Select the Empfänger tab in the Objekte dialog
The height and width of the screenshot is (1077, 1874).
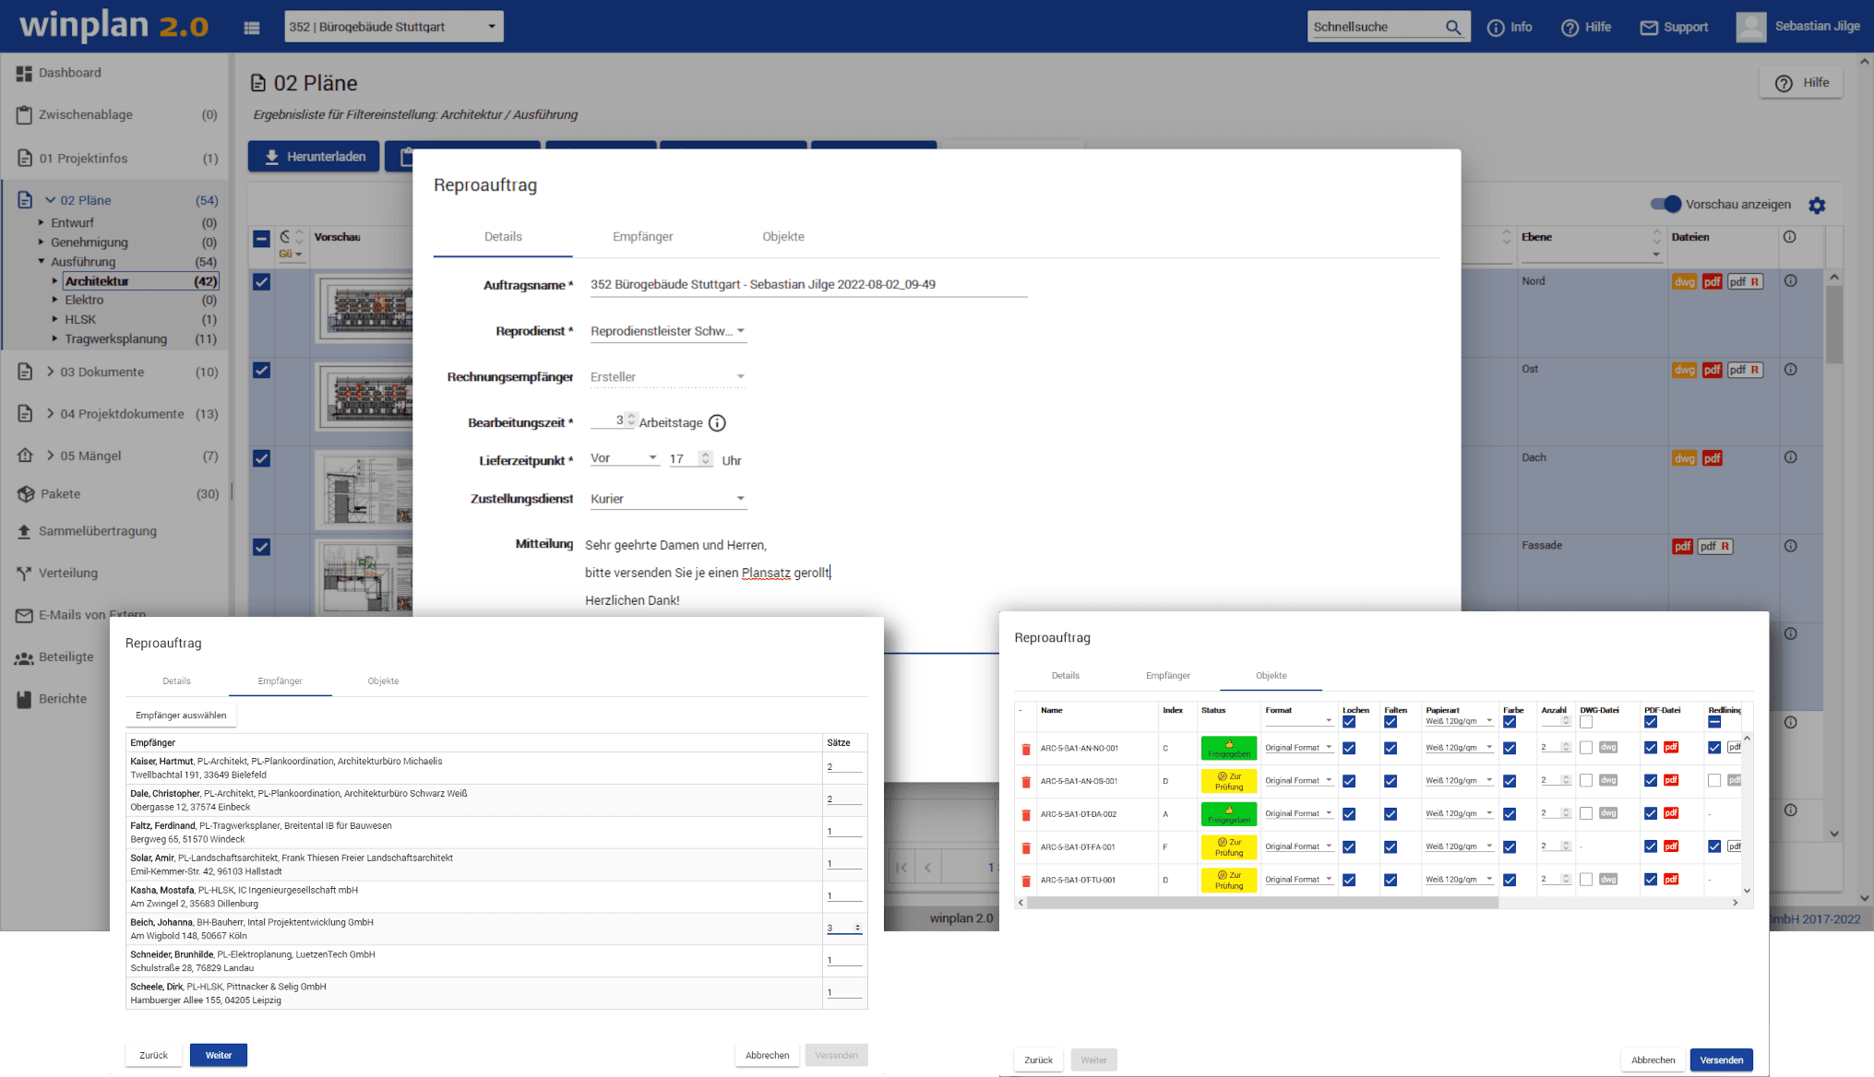coord(1168,676)
